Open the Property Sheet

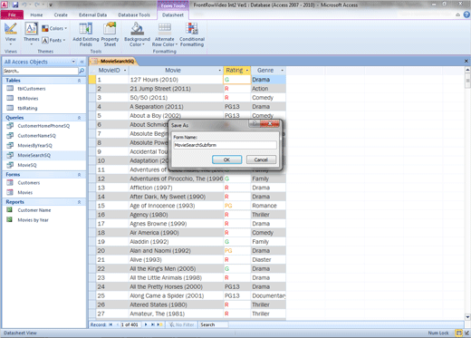[x=110, y=34]
